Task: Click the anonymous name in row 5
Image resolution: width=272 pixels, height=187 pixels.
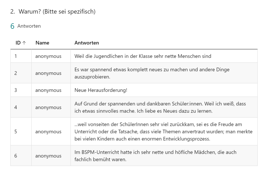Action: [48, 131]
